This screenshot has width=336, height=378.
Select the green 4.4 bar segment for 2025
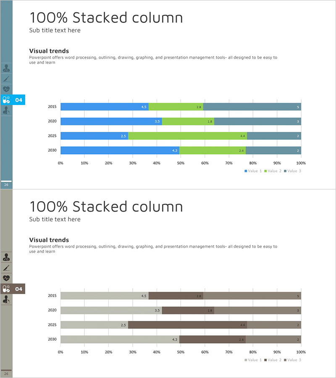(187, 136)
